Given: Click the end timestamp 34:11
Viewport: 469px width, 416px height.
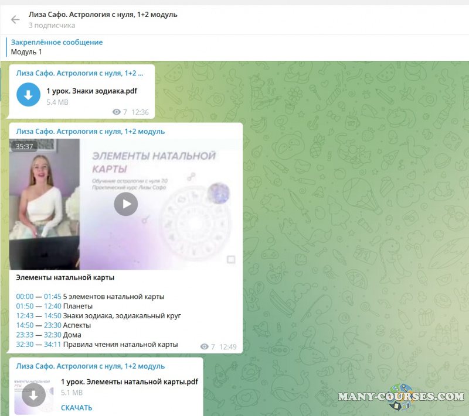Looking at the screenshot, I should tap(52, 345).
